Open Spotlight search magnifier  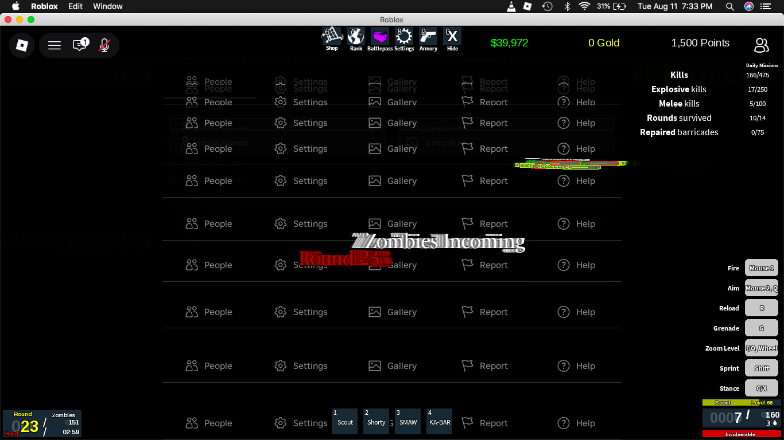pos(730,6)
